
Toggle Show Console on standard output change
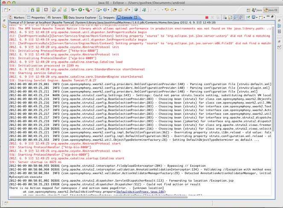[236, 17]
